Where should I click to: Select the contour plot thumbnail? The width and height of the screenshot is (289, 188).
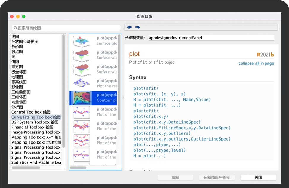[x=82, y=98]
